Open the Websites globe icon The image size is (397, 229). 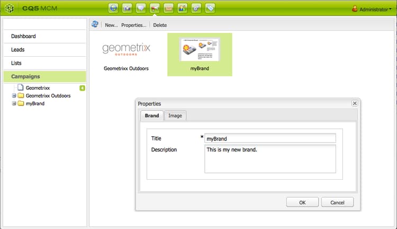pos(113,8)
